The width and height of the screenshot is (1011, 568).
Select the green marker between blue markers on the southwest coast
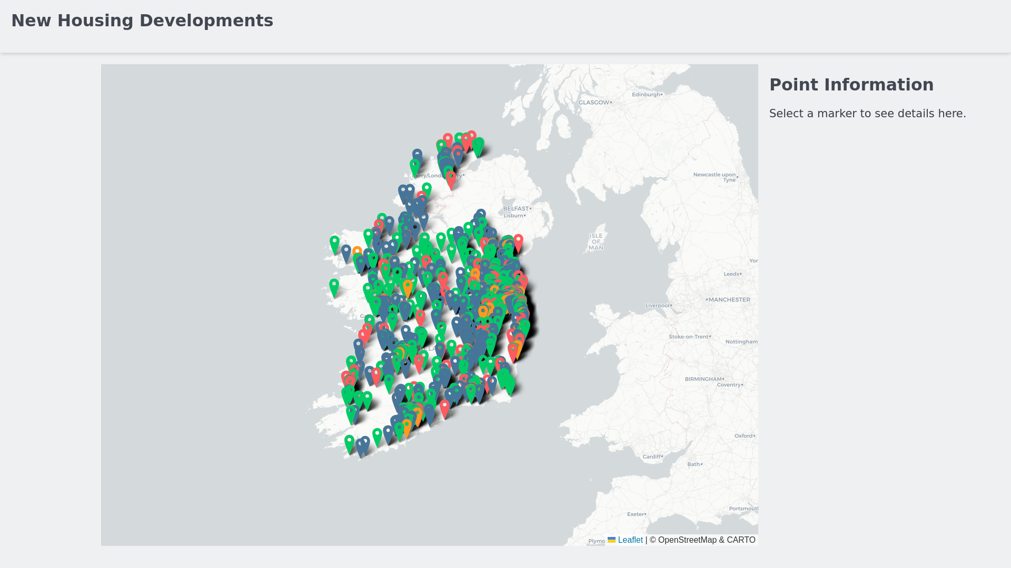click(x=377, y=435)
